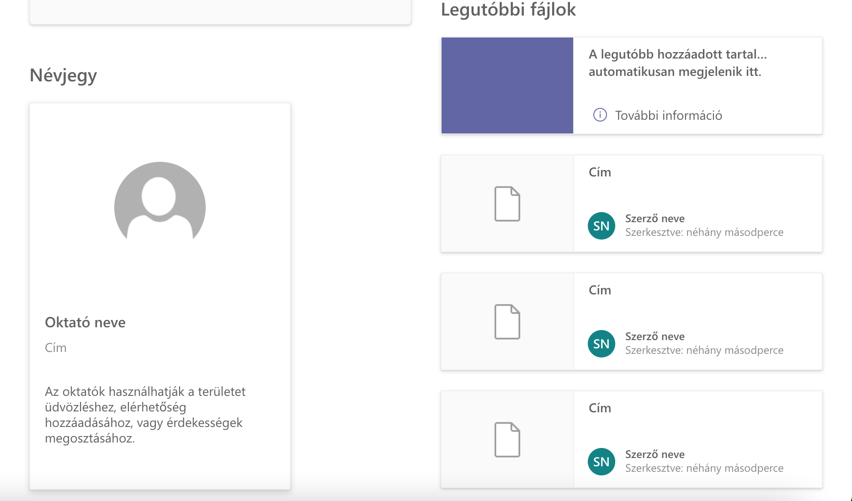This screenshot has width=852, height=501.
Task: Select the Névjegy section heading
Action: pyautogui.click(x=63, y=75)
